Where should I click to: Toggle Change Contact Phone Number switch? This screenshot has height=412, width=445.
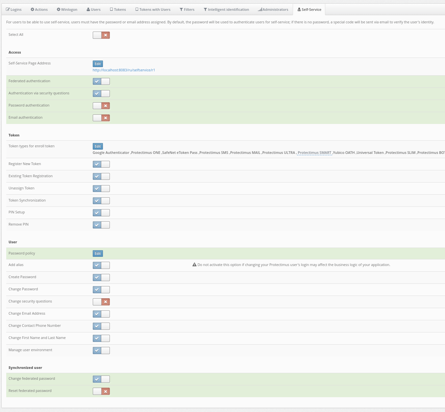101,326
